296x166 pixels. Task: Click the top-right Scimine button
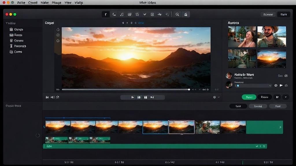[268, 14]
